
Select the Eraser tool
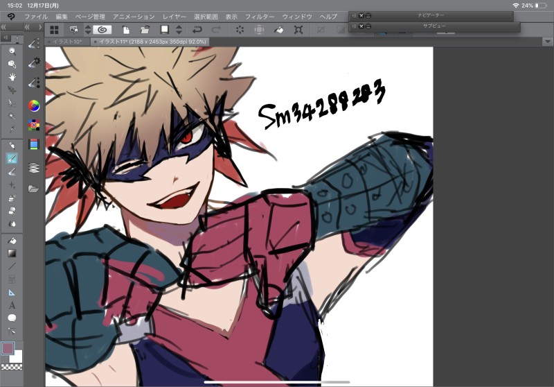click(12, 211)
